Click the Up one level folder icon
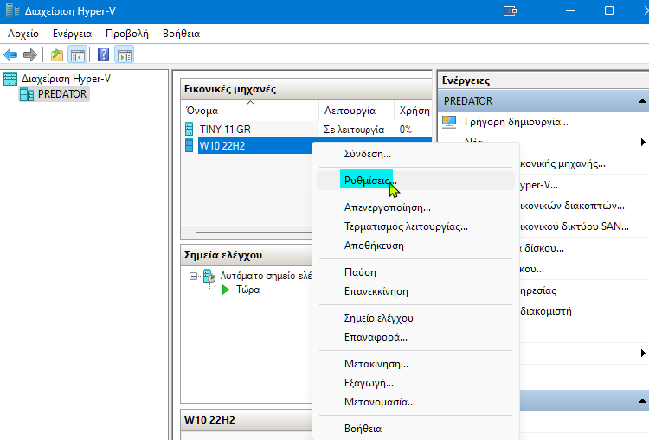The height and width of the screenshot is (440, 649). (57, 54)
